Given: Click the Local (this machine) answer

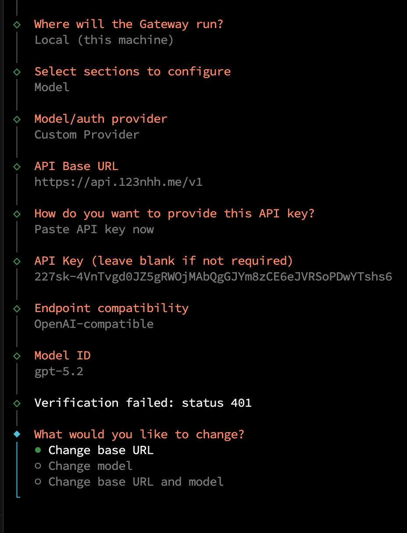Looking at the screenshot, I should click(x=104, y=40).
